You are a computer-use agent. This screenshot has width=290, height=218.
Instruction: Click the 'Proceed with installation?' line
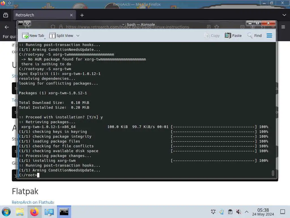pyautogui.click(x=61, y=117)
